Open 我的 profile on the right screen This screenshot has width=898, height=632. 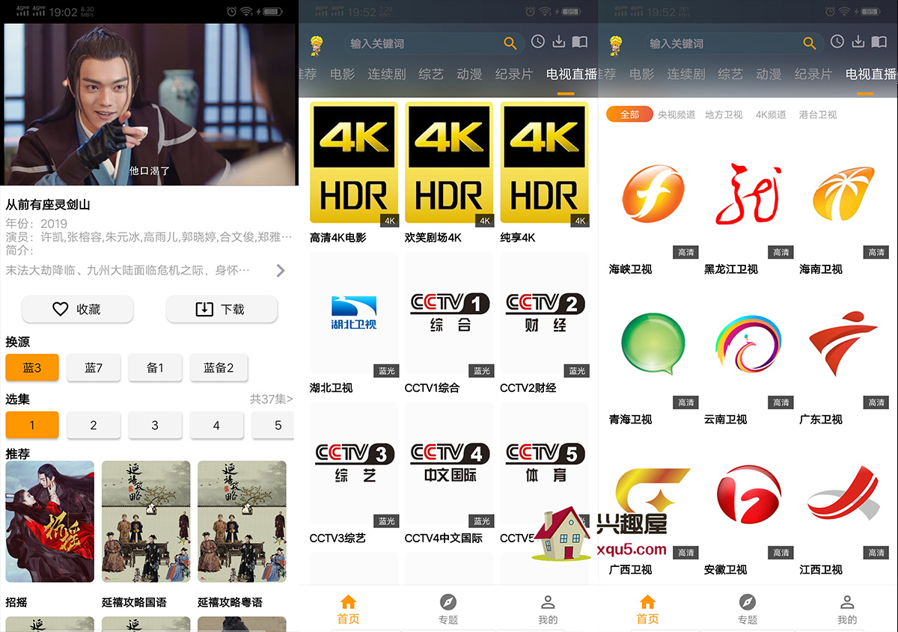click(x=847, y=610)
